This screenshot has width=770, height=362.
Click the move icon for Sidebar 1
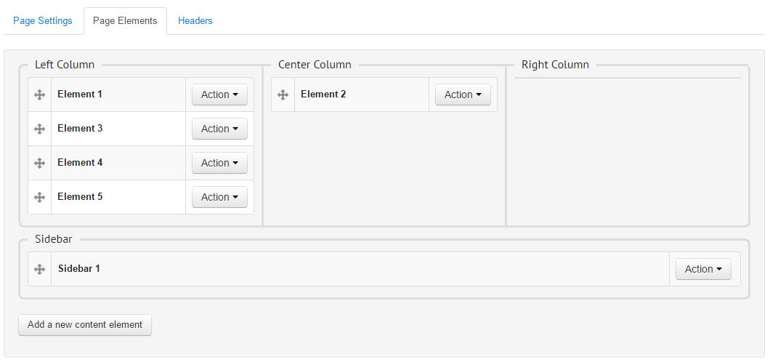pos(40,269)
